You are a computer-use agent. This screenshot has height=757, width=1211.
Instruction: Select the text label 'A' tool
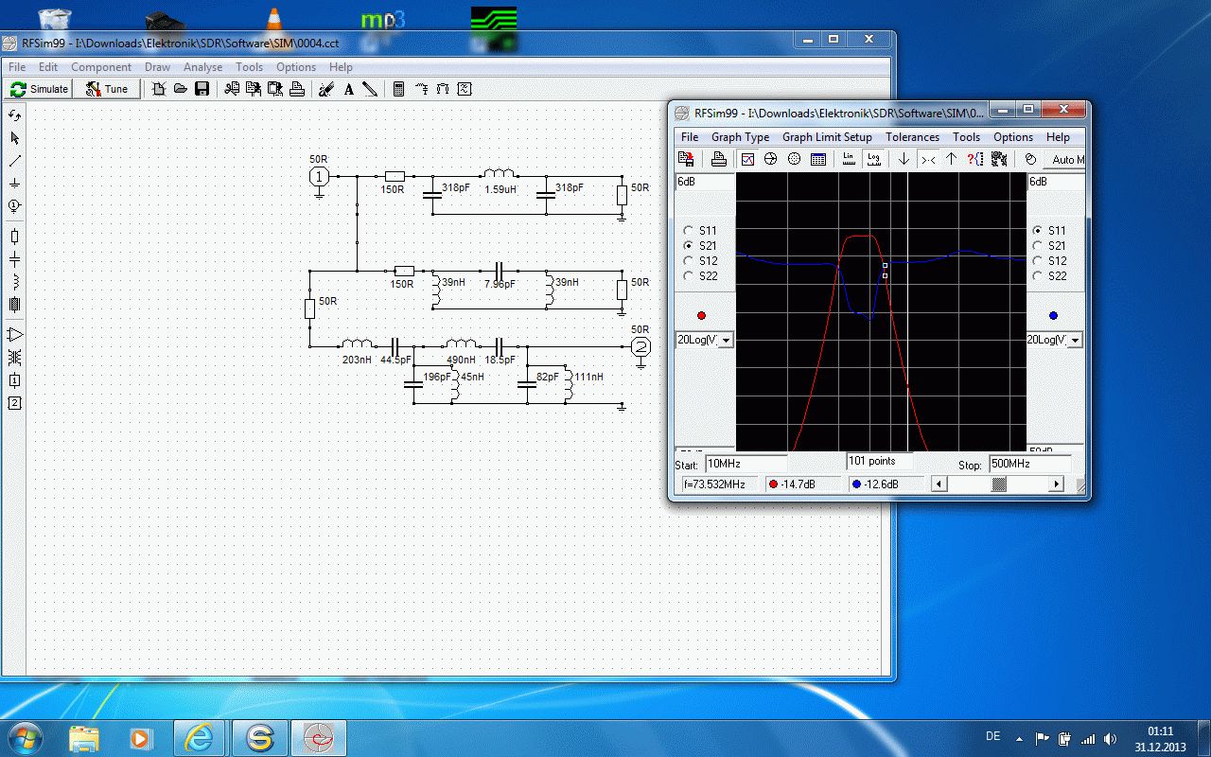348,89
